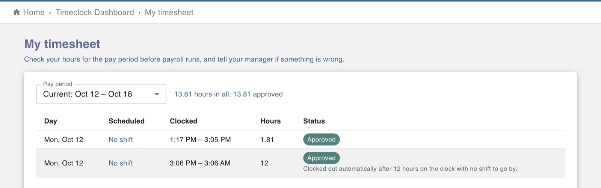Click the Clocked column header
The width and height of the screenshot is (601, 188).
pos(183,121)
